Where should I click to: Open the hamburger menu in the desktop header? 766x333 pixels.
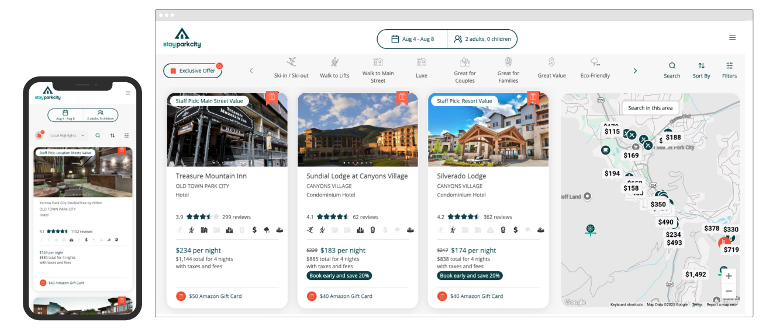pyautogui.click(x=732, y=38)
